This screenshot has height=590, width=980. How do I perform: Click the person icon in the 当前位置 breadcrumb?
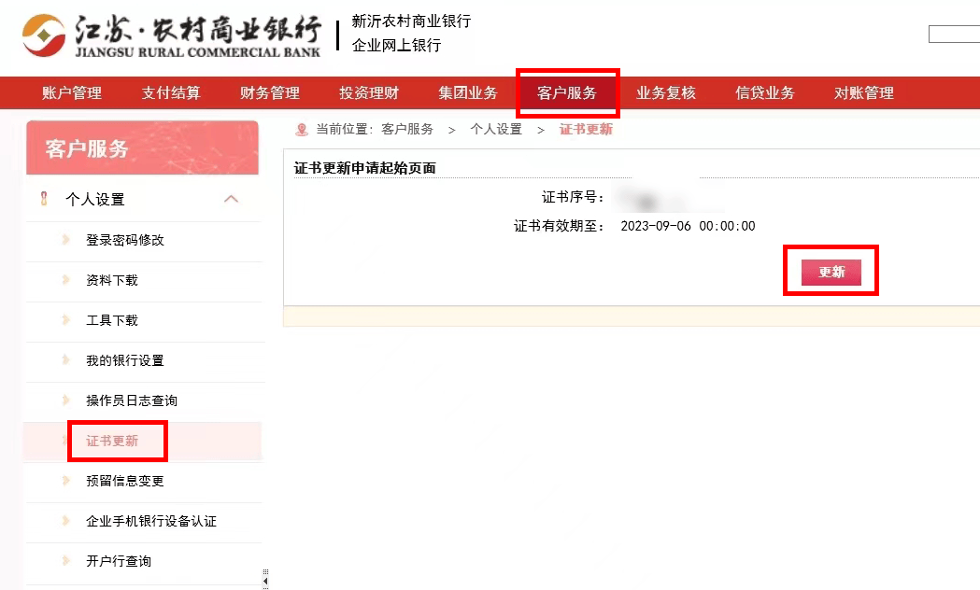(x=301, y=129)
